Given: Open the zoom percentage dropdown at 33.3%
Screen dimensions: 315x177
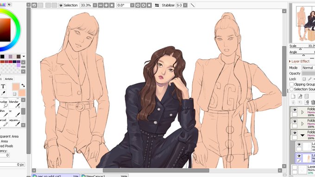Looking at the screenshot, I should point(95,6).
